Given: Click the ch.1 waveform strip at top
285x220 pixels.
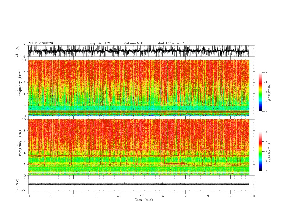Looking at the screenshot, I should 139,51.
